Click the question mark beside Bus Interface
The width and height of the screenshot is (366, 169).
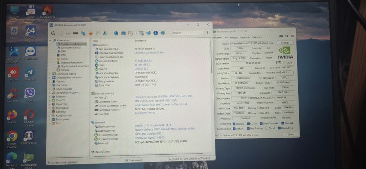pos(294,72)
